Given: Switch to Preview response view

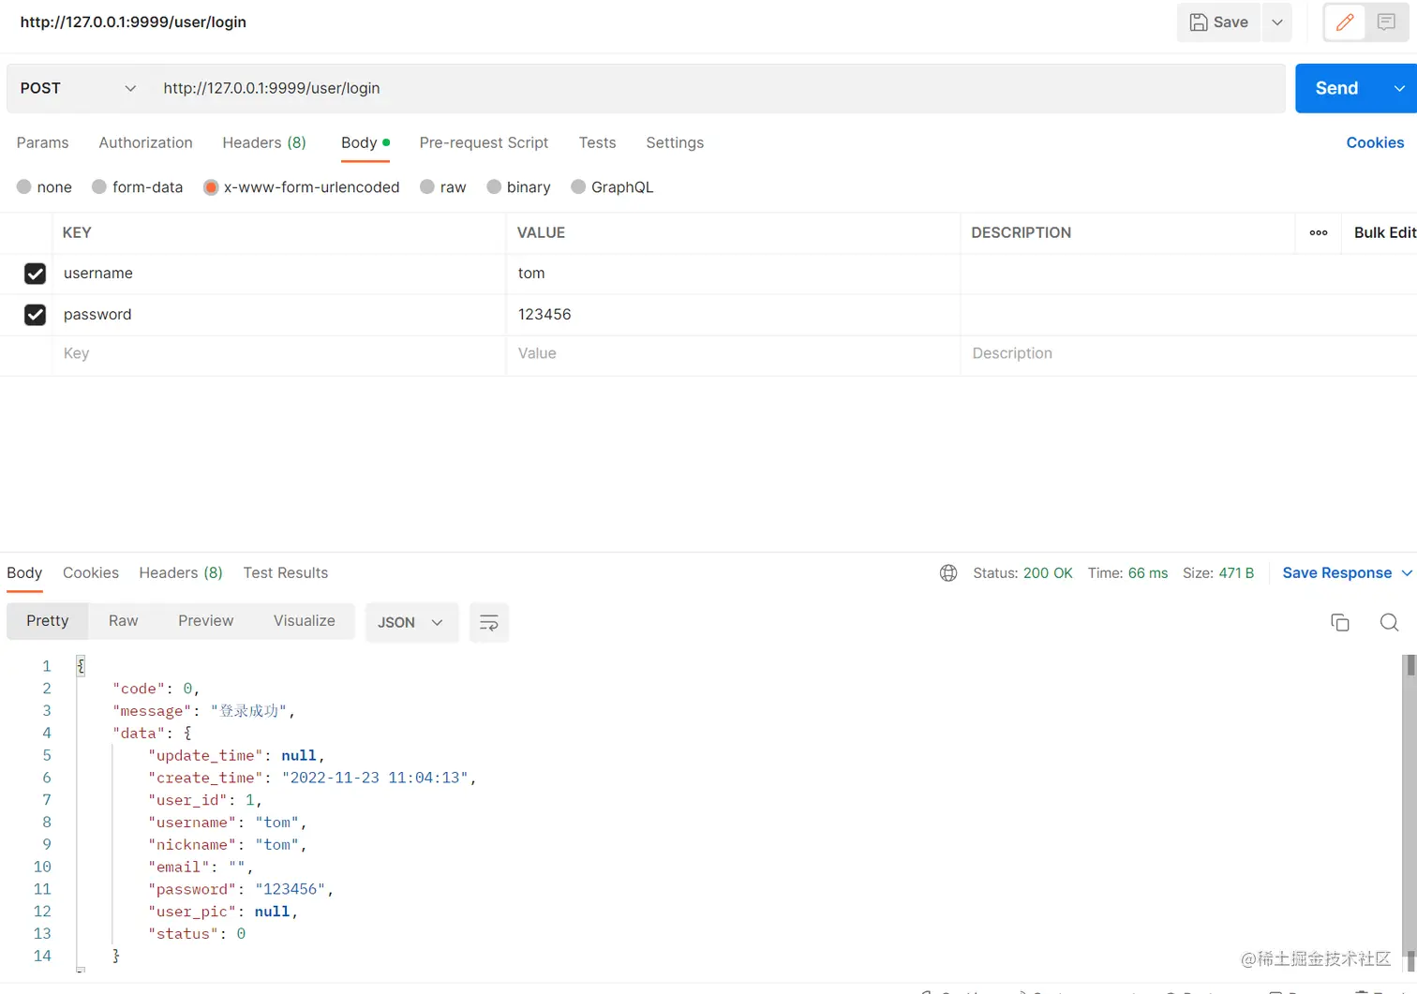Looking at the screenshot, I should pyautogui.click(x=206, y=621).
